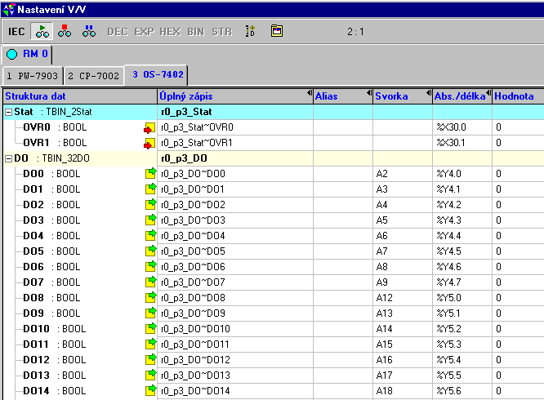Collapse Svorka column with its arrow
The height and width of the screenshot is (400, 544).
429,93
